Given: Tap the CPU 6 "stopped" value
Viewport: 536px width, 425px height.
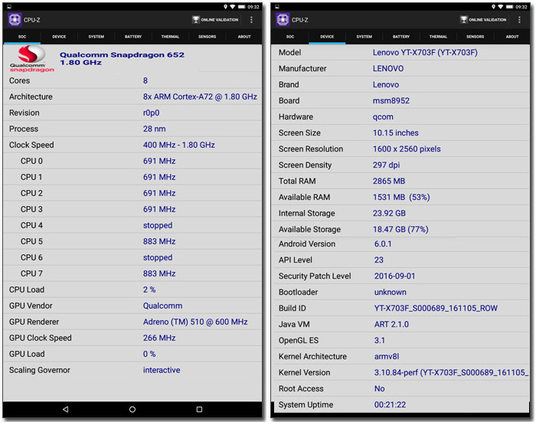Looking at the screenshot, I should [x=158, y=257].
